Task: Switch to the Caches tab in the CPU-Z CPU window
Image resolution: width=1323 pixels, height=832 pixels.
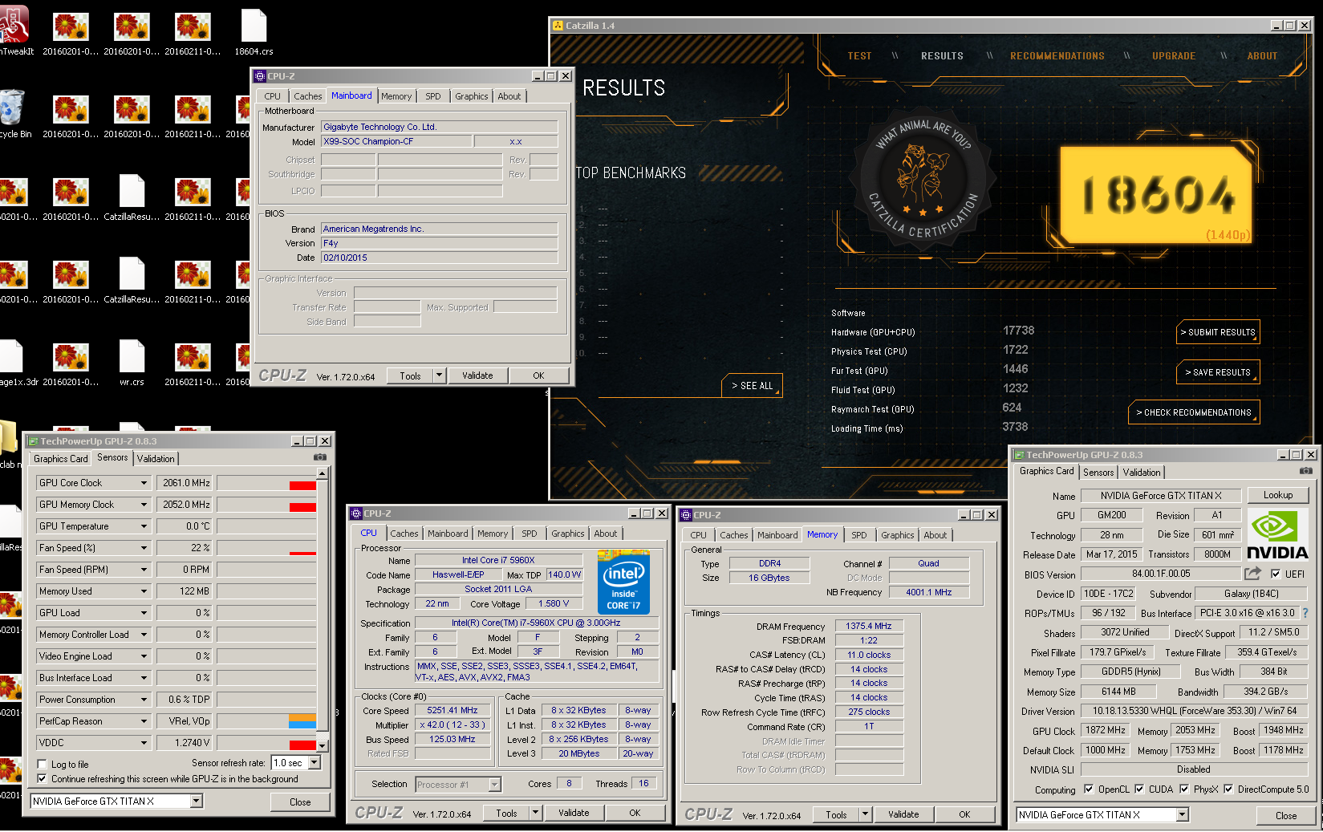Action: click(x=404, y=534)
